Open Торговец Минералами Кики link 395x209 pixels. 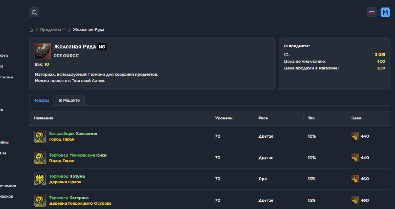tap(78, 155)
